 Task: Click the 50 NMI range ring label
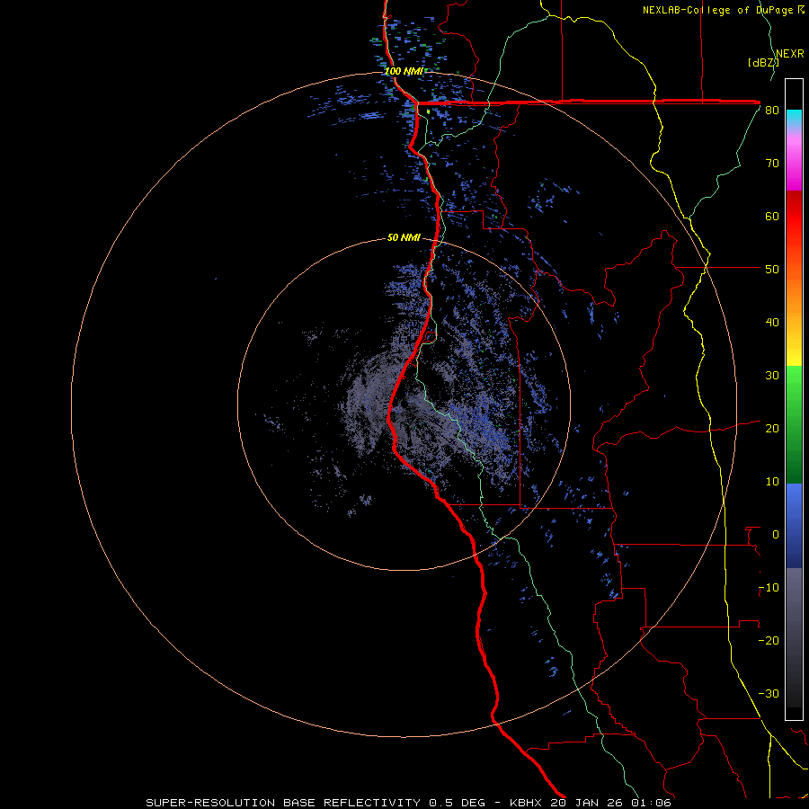[x=404, y=237]
